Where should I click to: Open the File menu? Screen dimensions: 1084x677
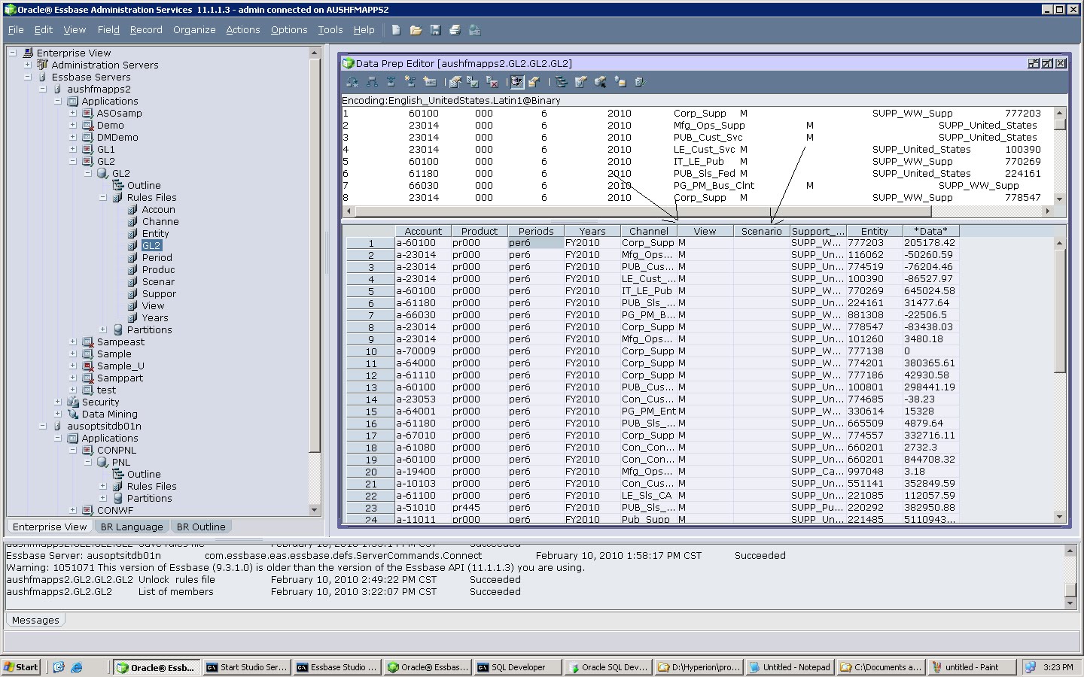pyautogui.click(x=16, y=30)
